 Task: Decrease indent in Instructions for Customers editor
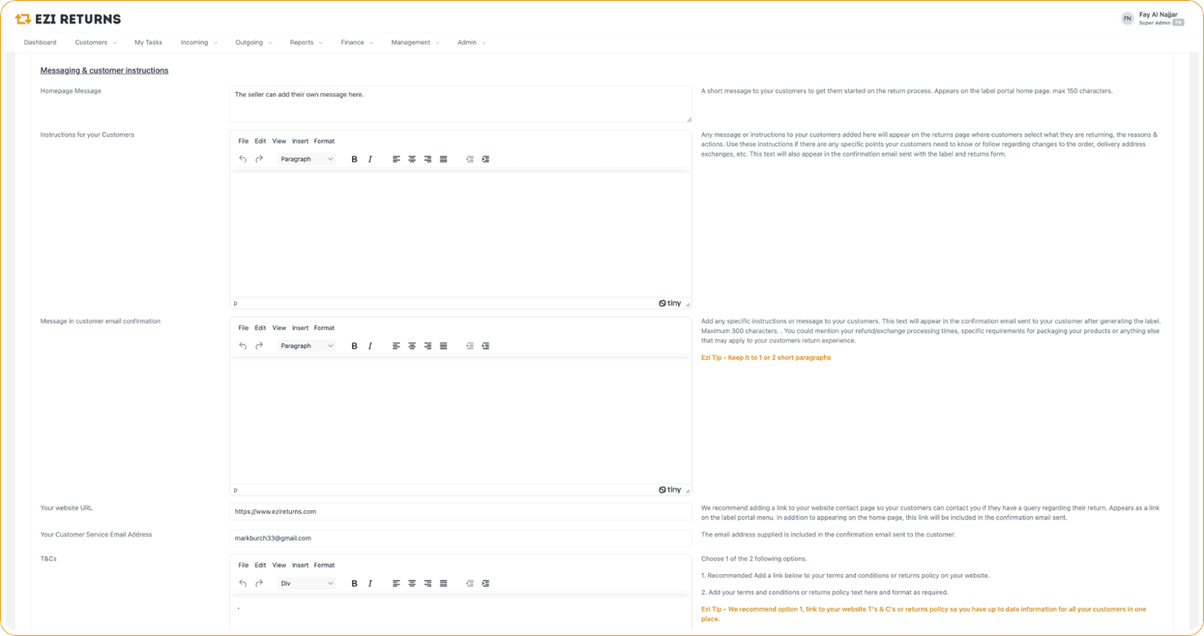[470, 160]
